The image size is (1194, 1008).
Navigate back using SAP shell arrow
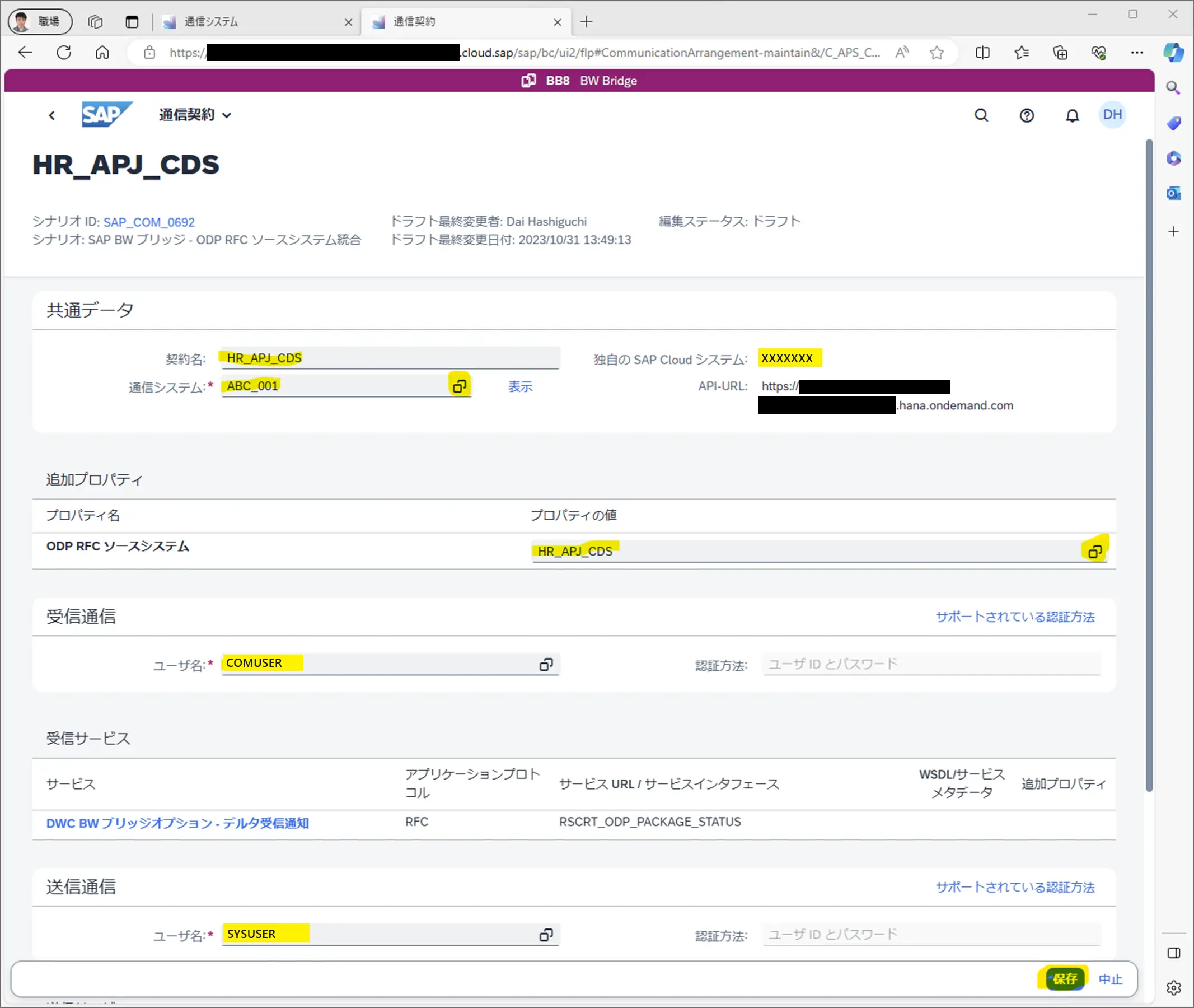[x=52, y=115]
